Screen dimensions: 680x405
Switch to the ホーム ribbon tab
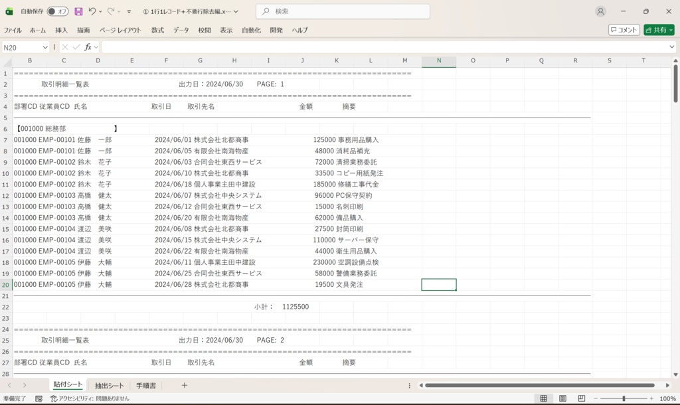coord(38,31)
